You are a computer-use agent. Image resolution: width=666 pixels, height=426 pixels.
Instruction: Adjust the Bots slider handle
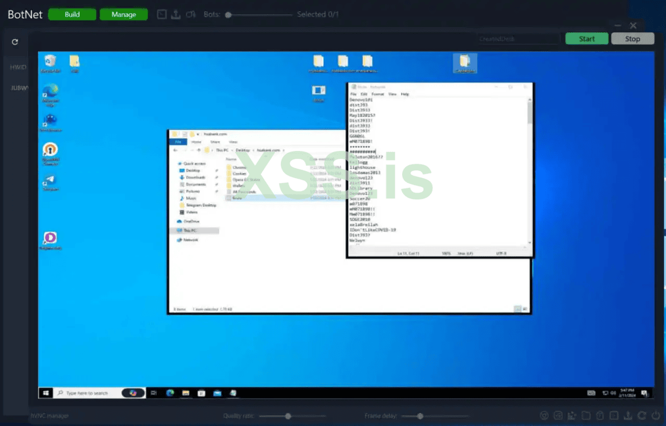[x=228, y=15]
